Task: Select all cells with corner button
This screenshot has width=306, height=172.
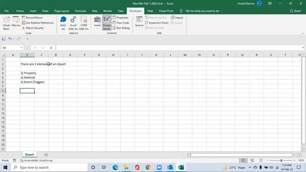Action: pos(3,55)
